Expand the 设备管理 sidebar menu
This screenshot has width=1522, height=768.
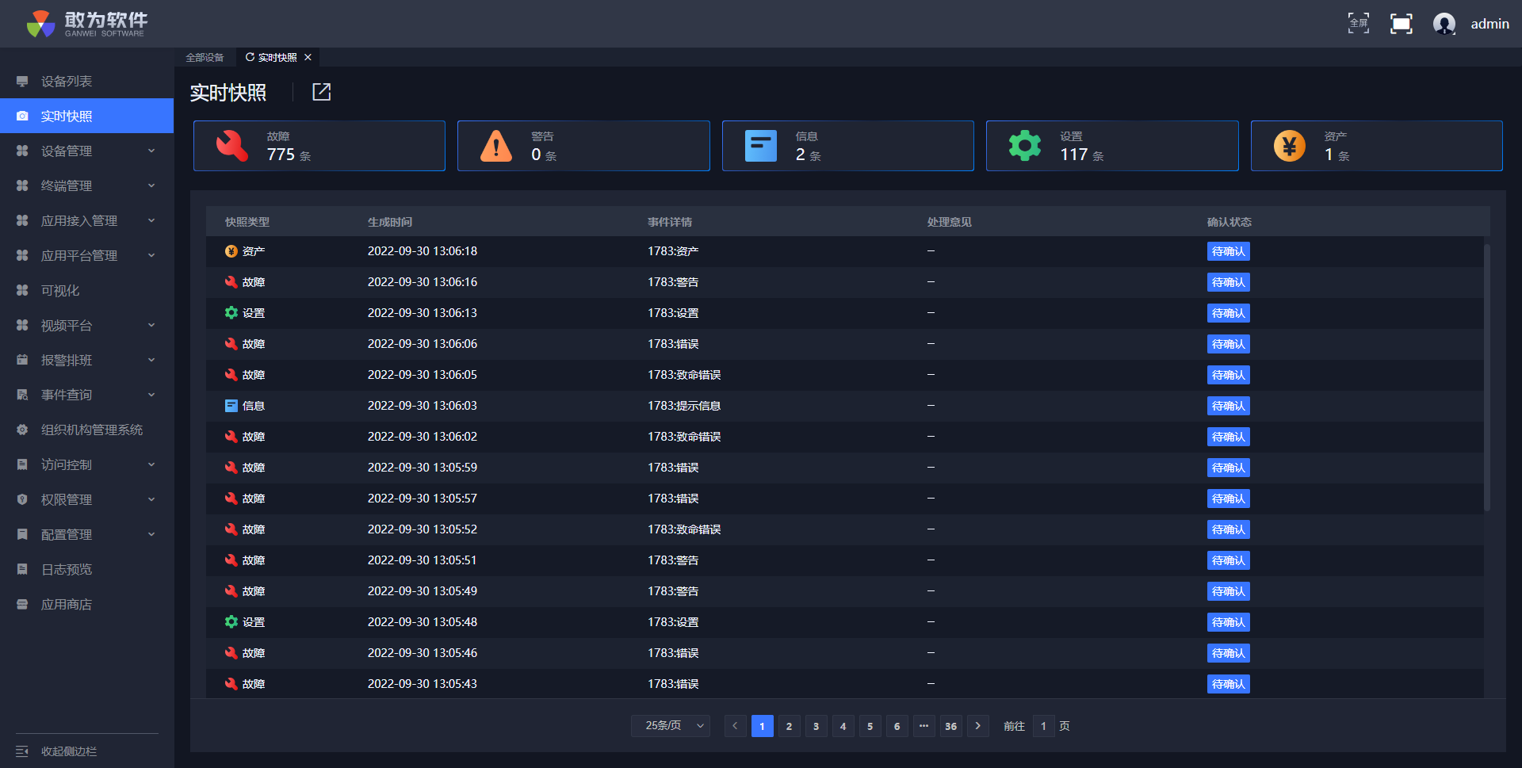pos(86,151)
